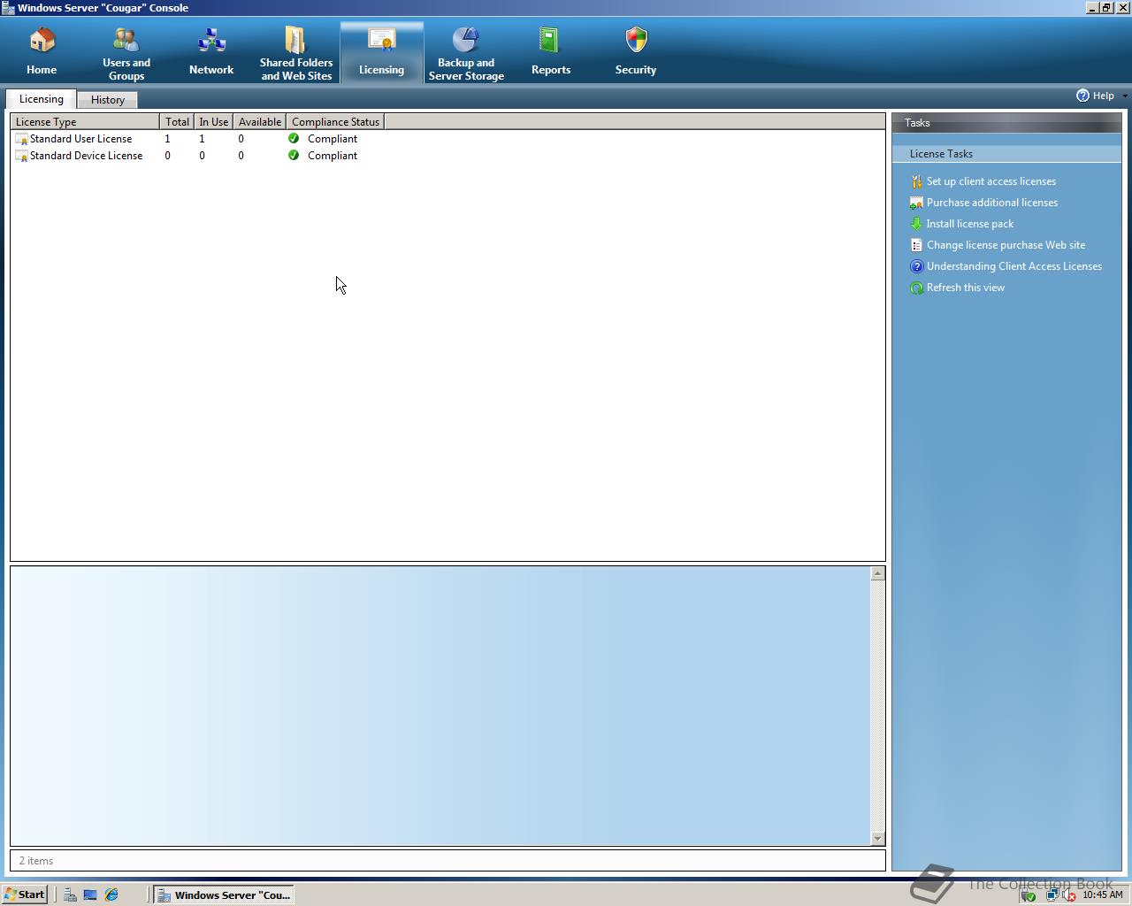Click Compliant checkmark for User License
Viewport: 1132px width, 906px height.
(x=294, y=138)
